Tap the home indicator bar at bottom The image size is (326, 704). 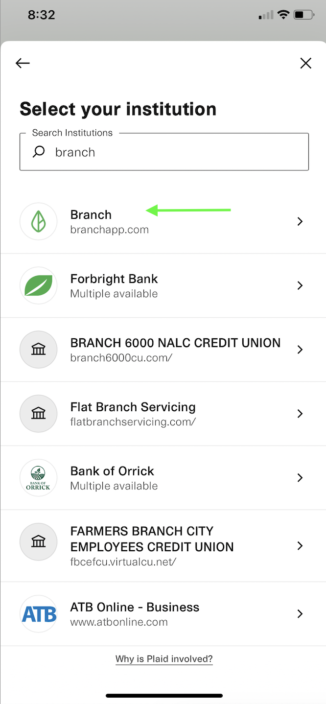click(163, 695)
